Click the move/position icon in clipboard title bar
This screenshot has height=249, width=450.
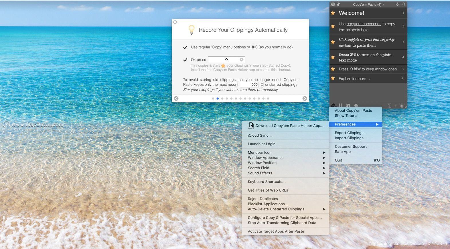pos(398,4)
